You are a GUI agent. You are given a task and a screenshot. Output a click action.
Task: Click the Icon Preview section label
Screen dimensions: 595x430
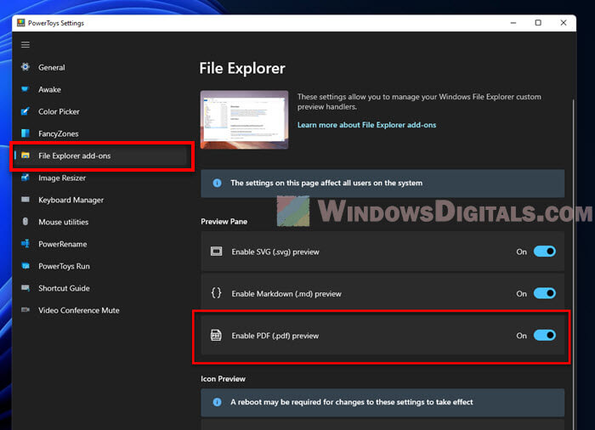(223, 379)
